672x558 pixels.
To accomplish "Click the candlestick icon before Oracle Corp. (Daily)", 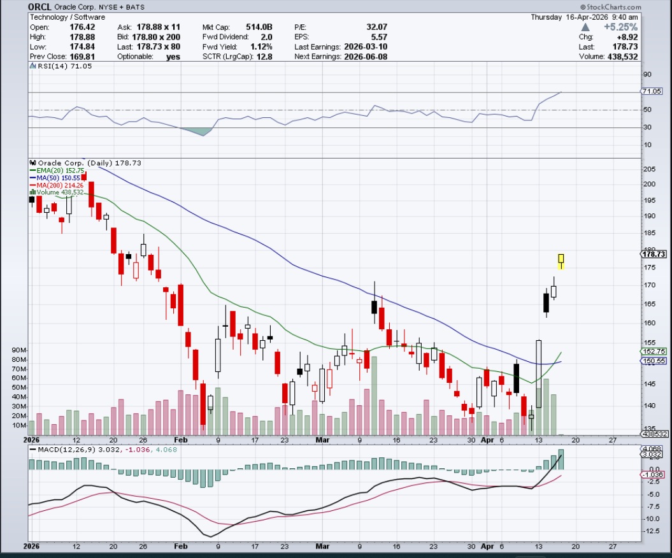I will click(x=32, y=163).
